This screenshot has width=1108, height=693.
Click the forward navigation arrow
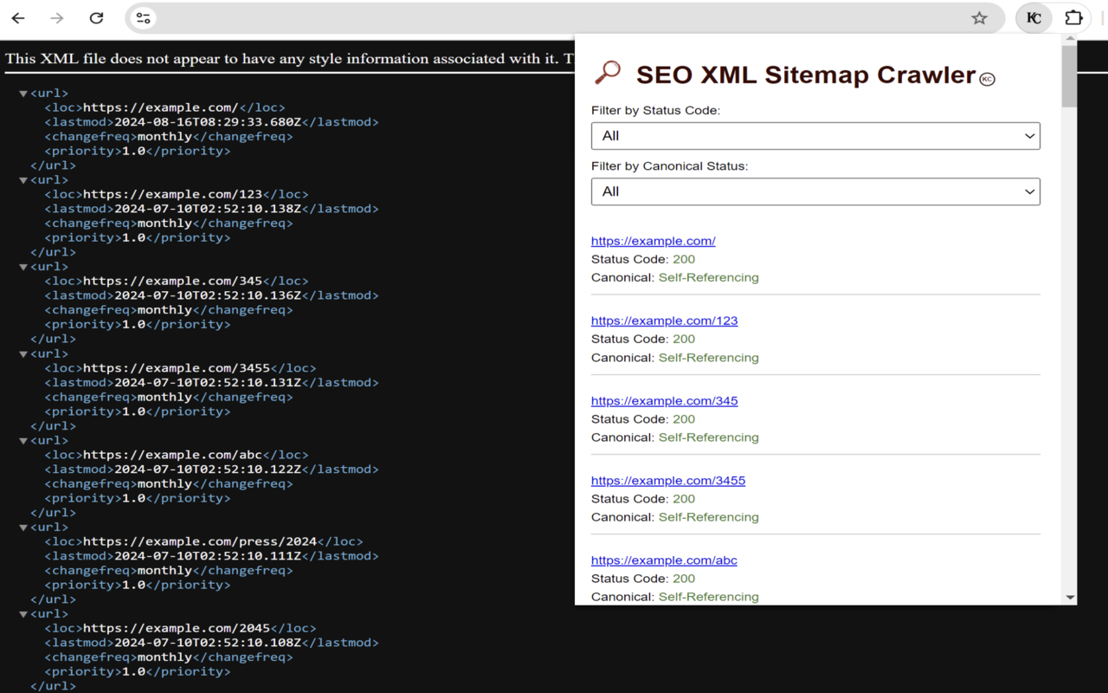pos(56,17)
